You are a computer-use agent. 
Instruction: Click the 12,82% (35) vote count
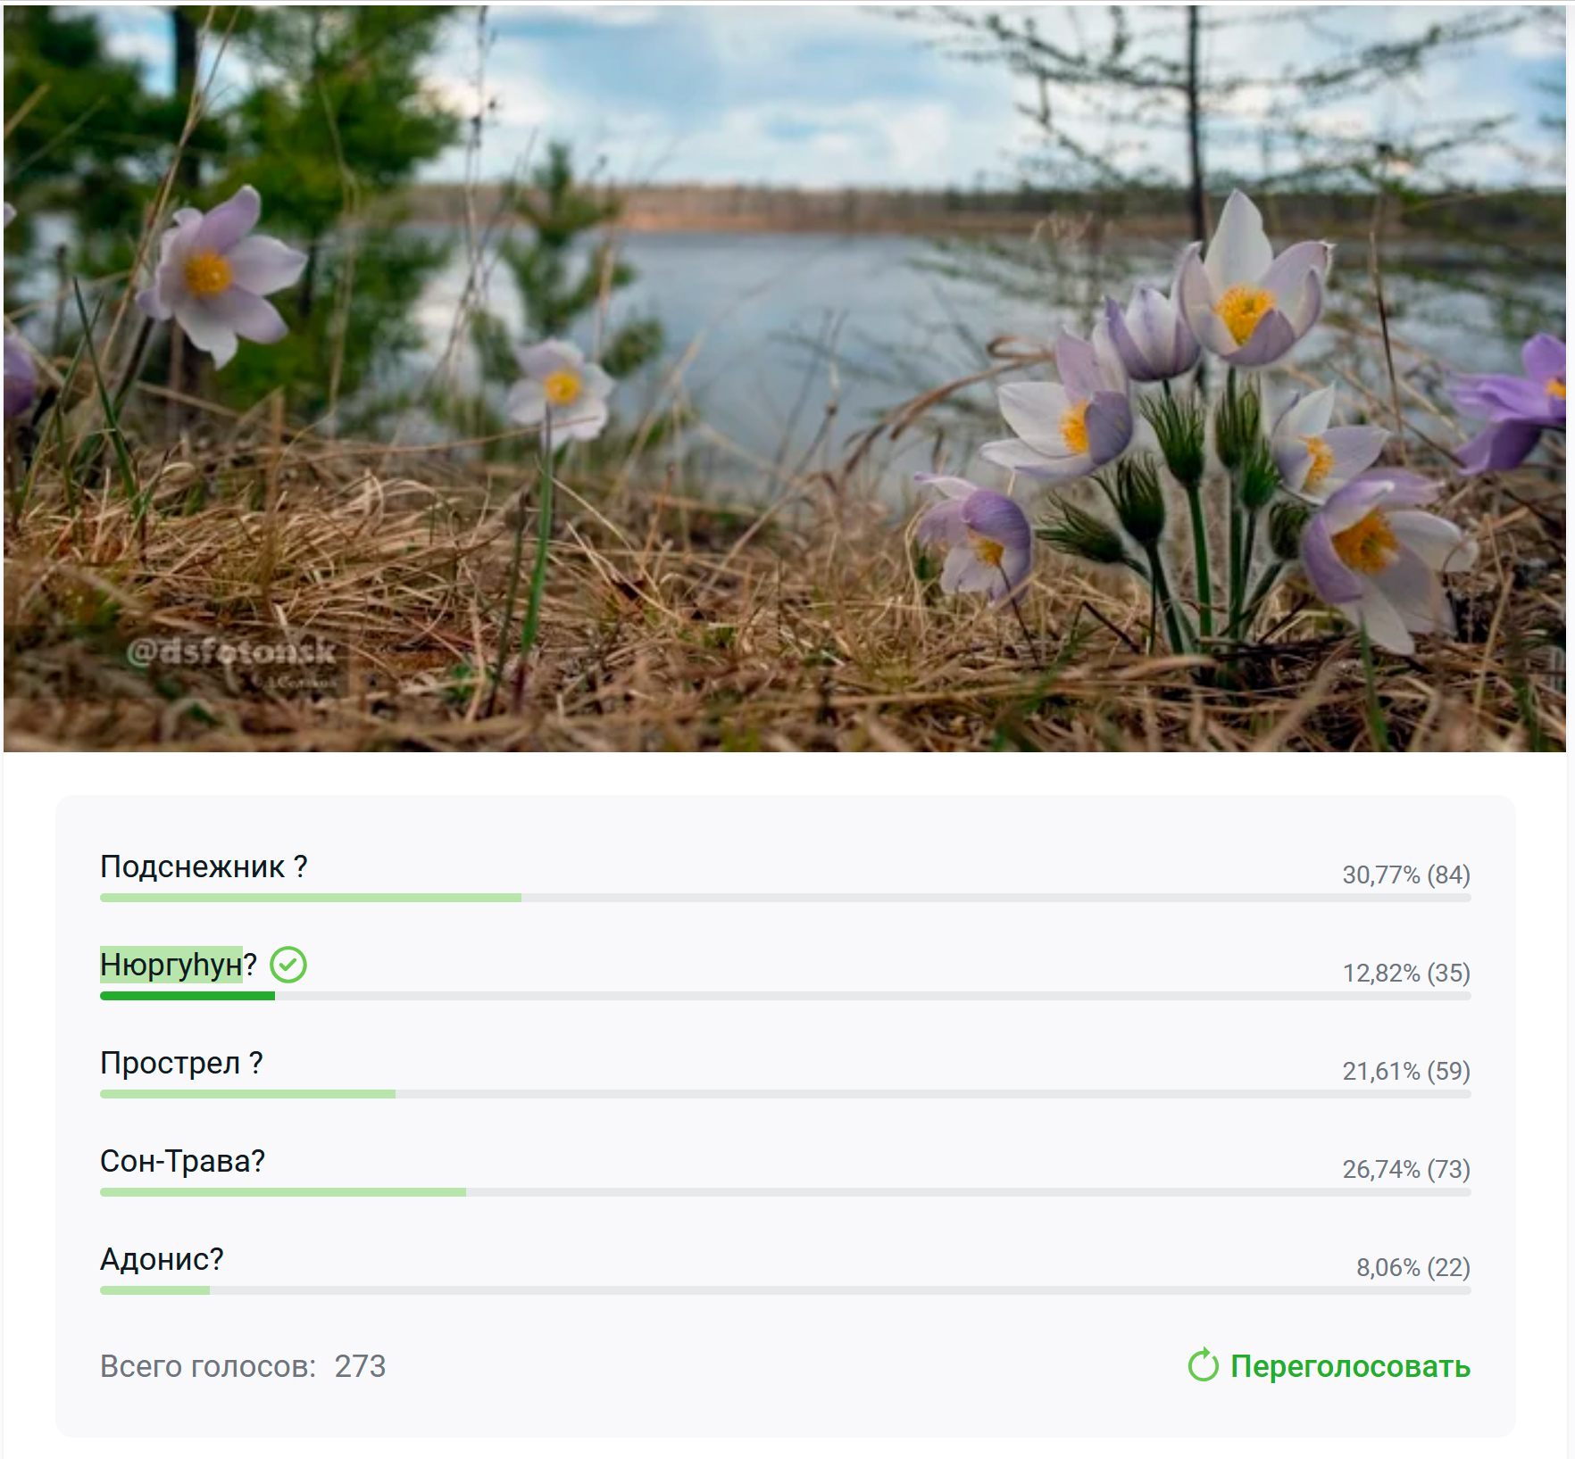click(1406, 973)
